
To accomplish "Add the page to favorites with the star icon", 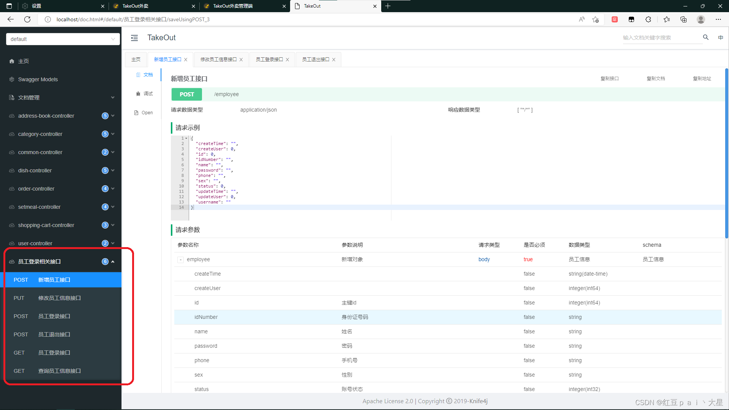I will pos(596,19).
